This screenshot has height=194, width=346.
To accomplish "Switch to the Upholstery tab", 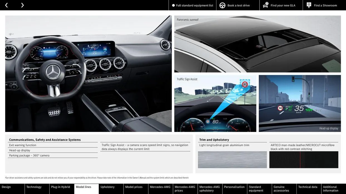I will click(x=107, y=187).
